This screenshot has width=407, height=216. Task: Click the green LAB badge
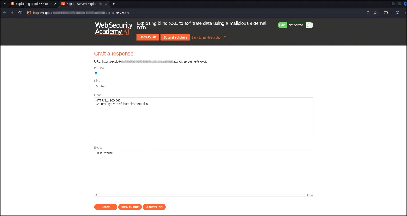click(282, 25)
